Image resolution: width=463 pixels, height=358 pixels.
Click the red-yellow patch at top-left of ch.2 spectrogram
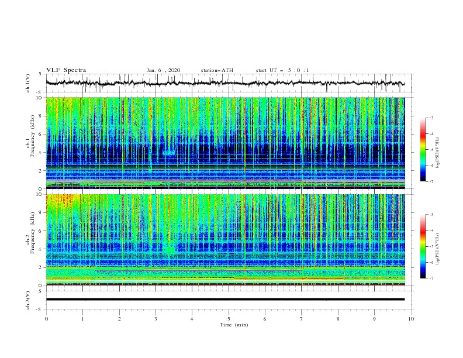coord(61,202)
